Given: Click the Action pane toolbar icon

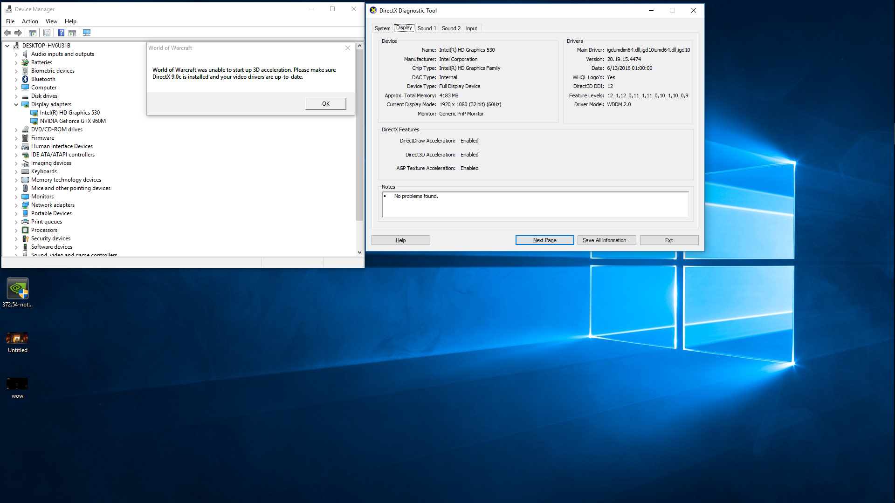Looking at the screenshot, I should (x=72, y=33).
